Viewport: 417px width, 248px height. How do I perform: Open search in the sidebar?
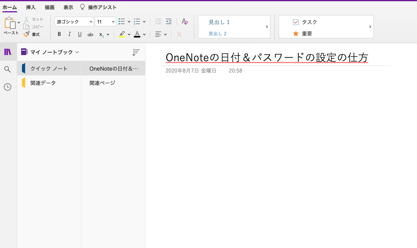coord(8,69)
